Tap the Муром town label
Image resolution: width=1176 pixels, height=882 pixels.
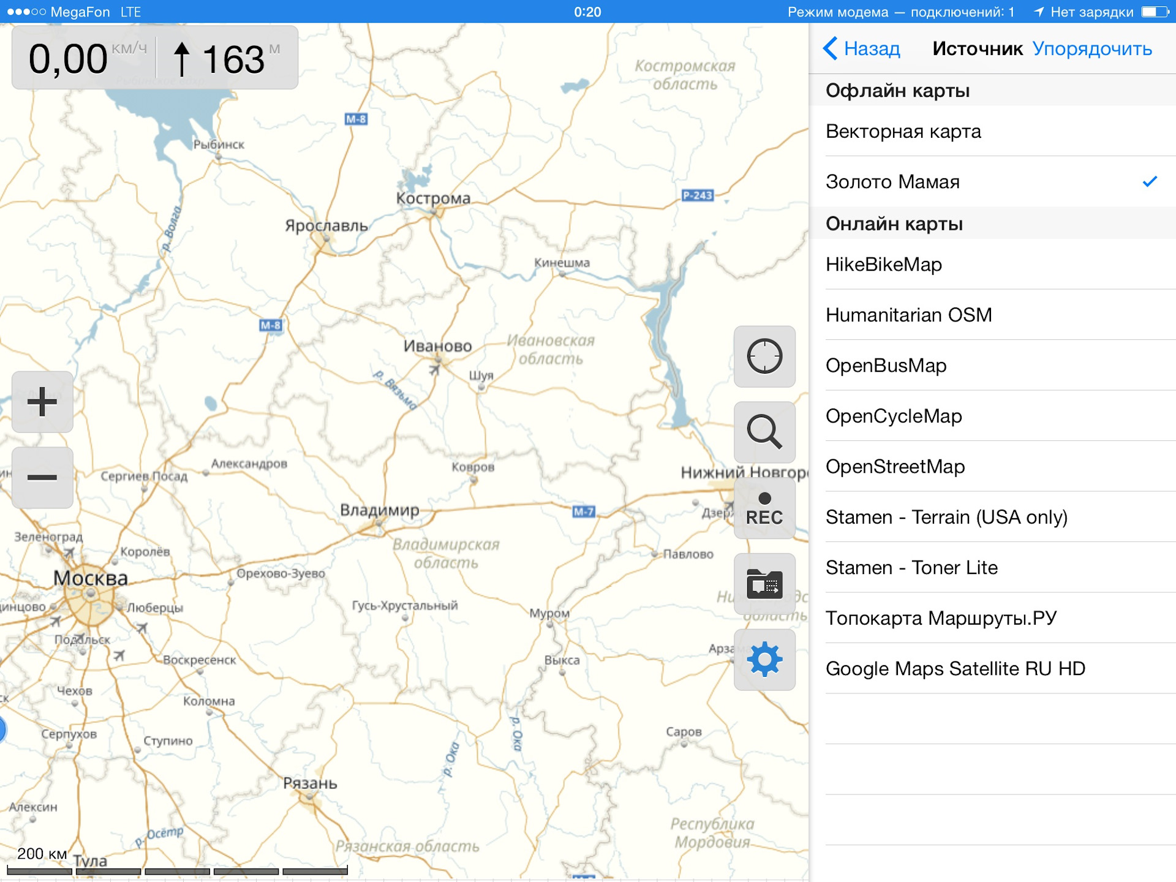coord(549,613)
